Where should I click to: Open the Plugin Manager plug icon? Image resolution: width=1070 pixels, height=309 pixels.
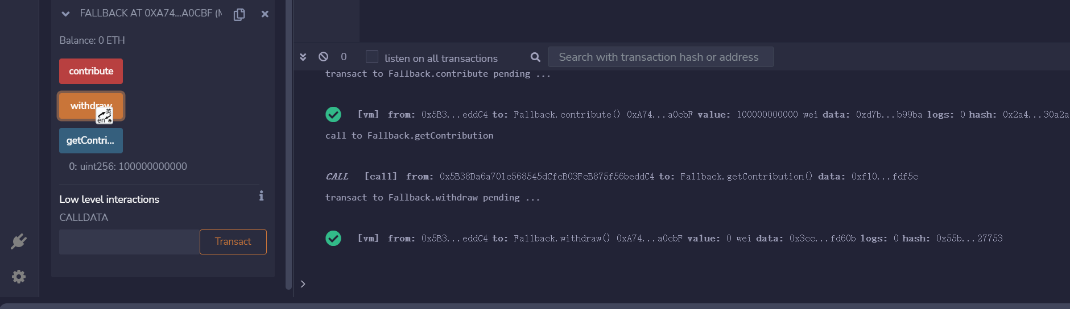tap(19, 241)
